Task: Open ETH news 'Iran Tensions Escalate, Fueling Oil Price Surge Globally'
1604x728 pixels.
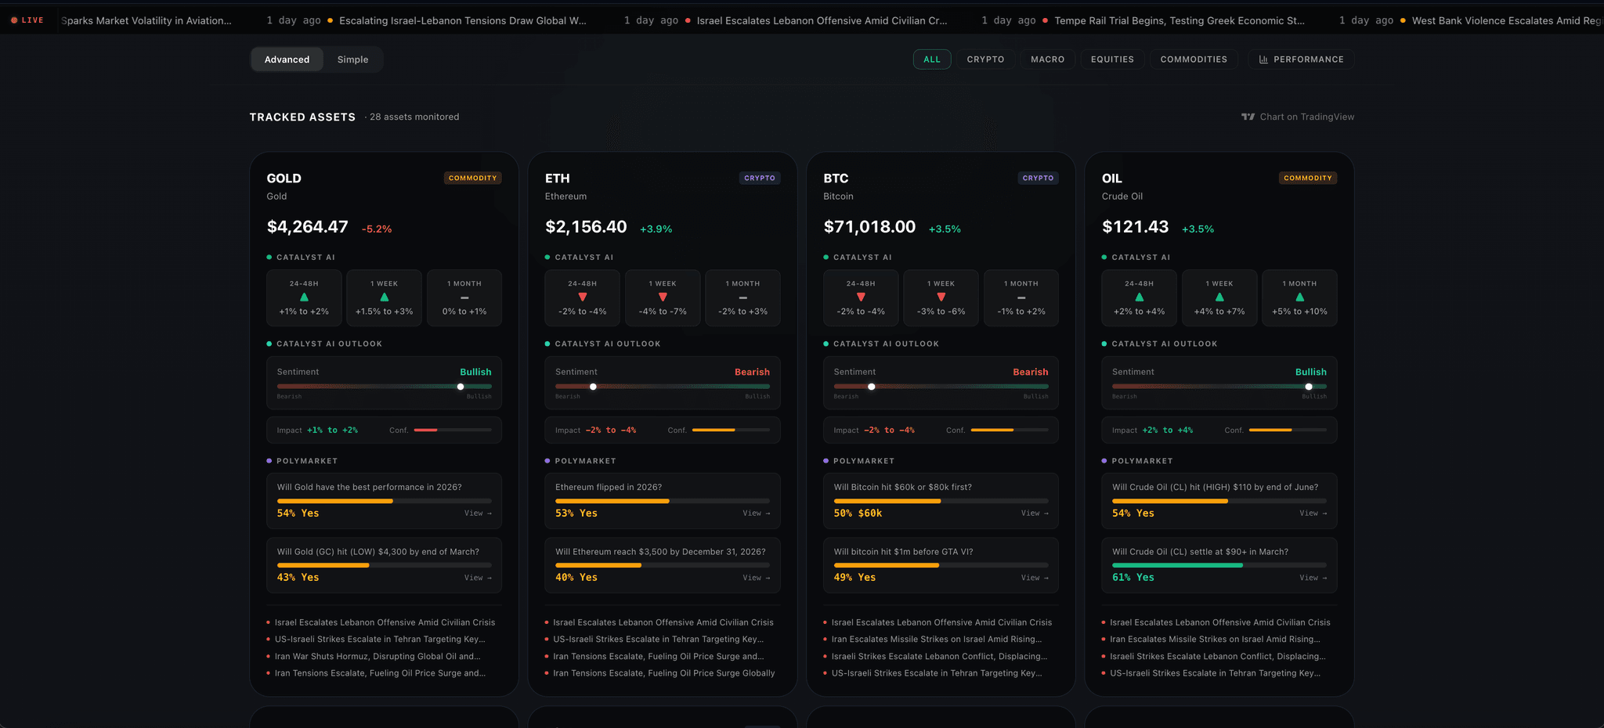Action: 663,673
